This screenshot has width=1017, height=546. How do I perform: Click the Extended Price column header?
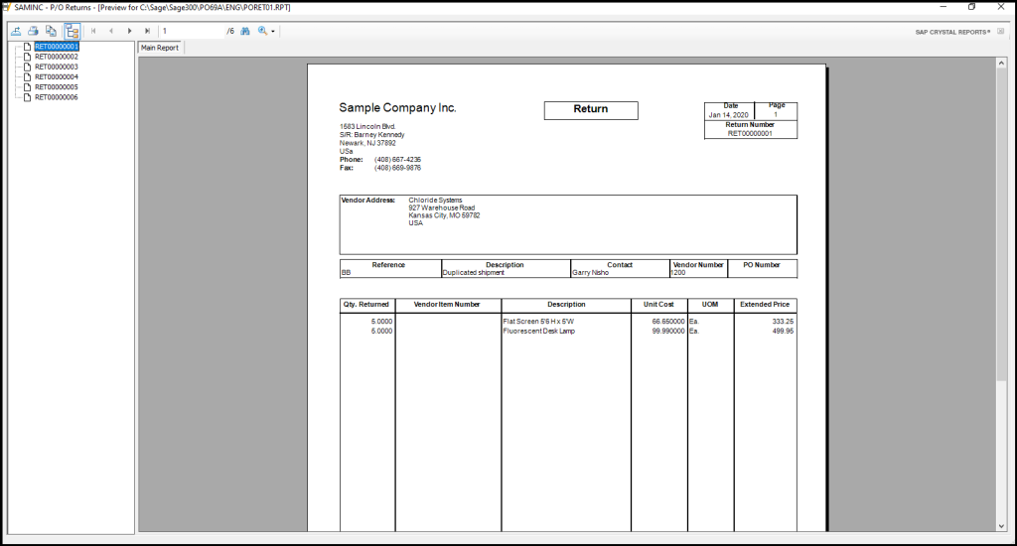[765, 304]
